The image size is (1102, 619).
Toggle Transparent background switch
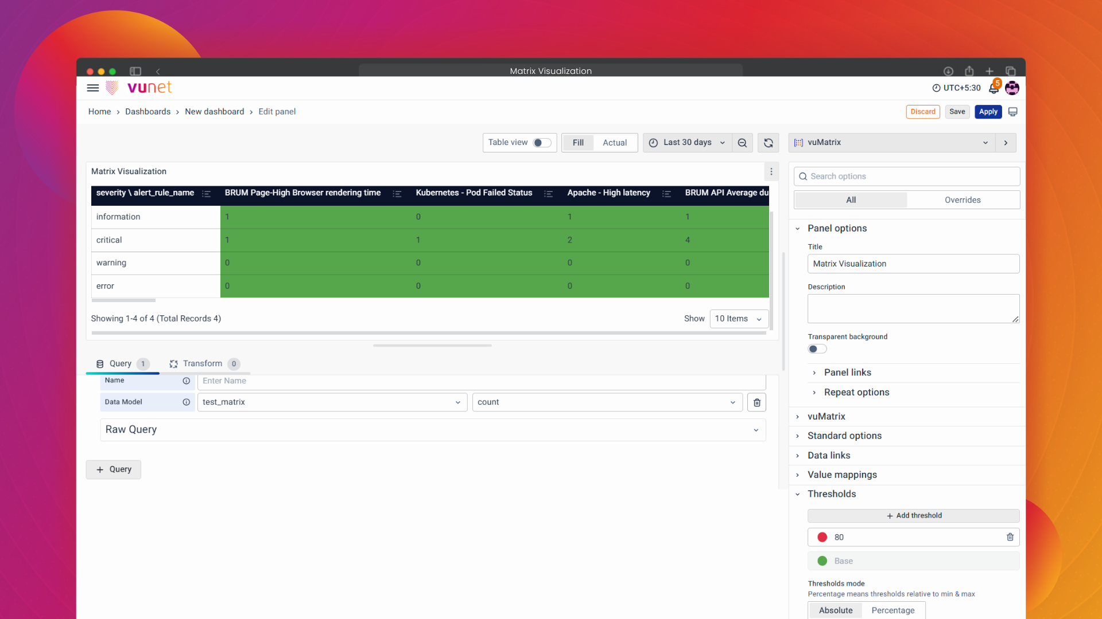coord(817,349)
